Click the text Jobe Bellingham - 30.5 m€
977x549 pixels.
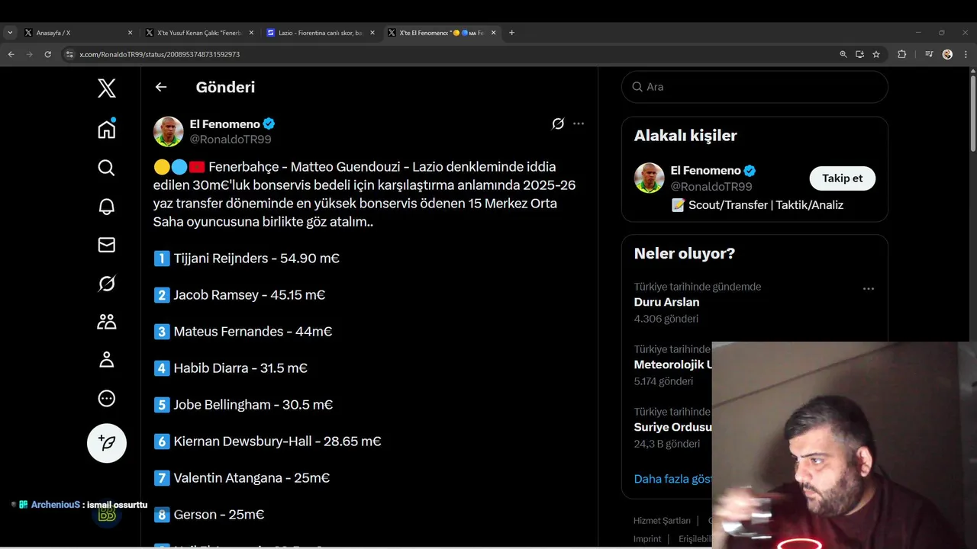pos(253,405)
